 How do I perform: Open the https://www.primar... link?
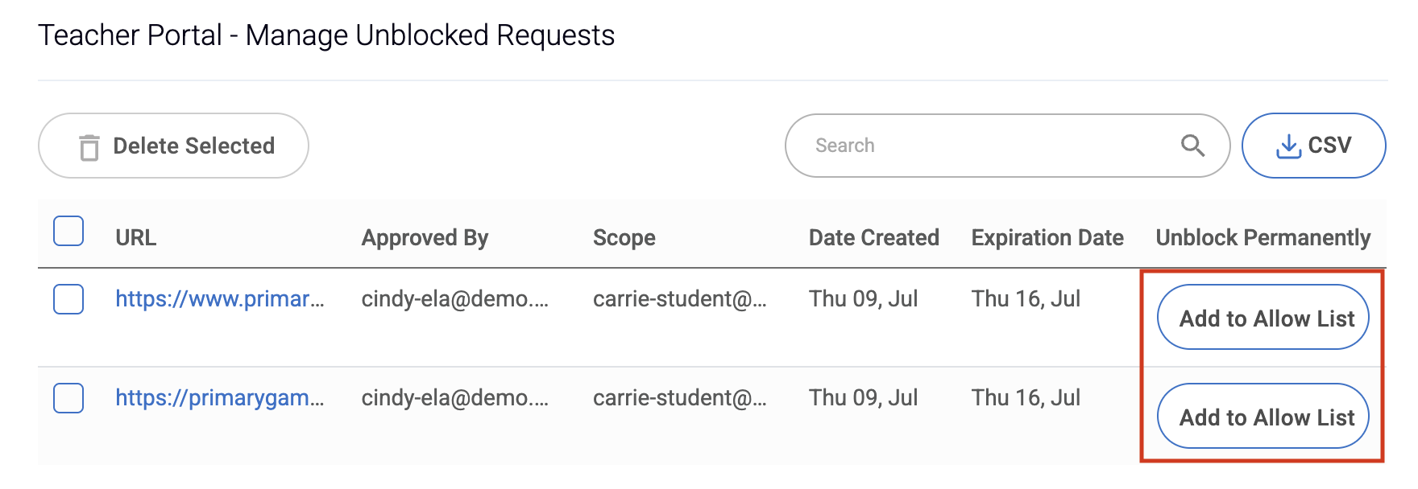220,299
